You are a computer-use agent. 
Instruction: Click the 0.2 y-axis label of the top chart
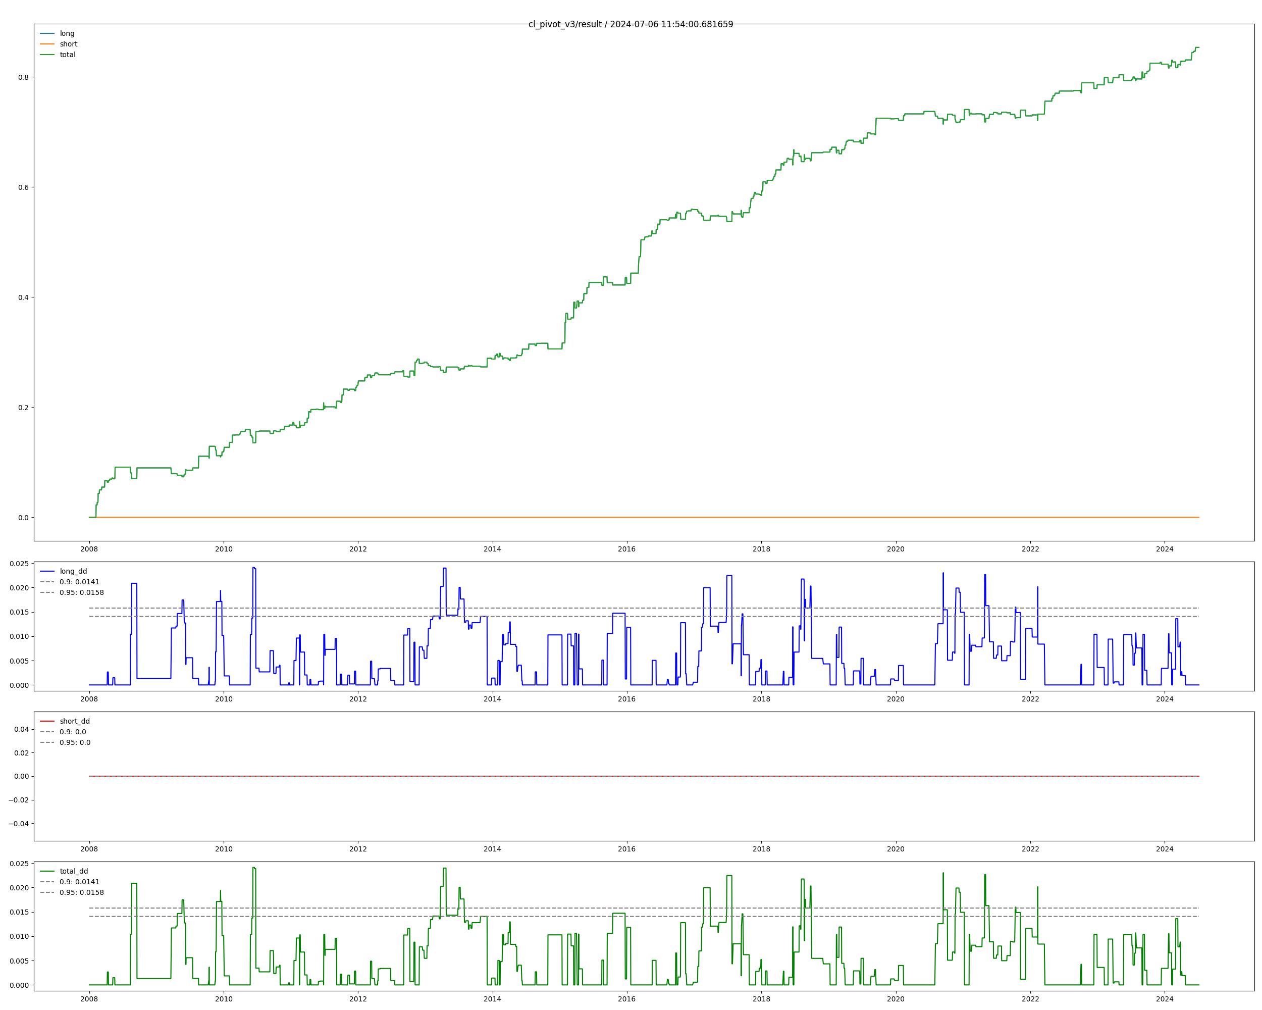click(23, 408)
